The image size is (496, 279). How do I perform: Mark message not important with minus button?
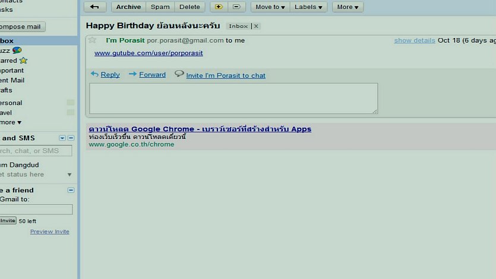tap(236, 7)
